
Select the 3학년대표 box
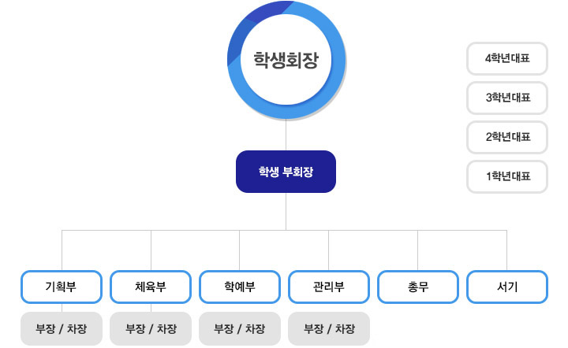click(507, 98)
